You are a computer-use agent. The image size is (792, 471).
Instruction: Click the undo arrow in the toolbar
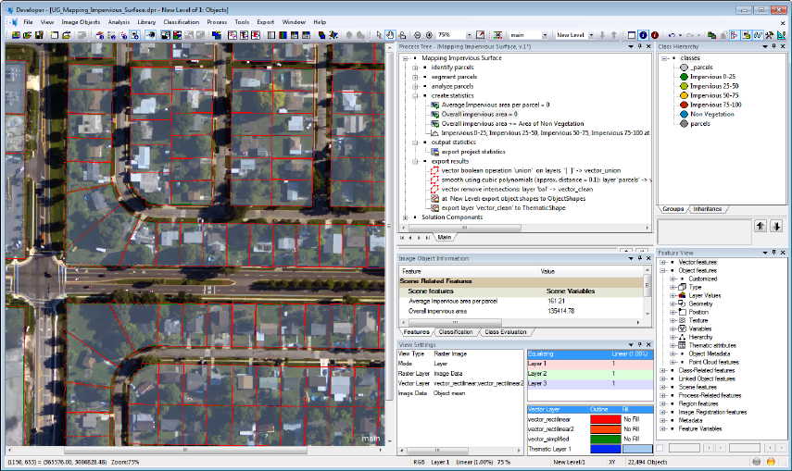[671, 34]
